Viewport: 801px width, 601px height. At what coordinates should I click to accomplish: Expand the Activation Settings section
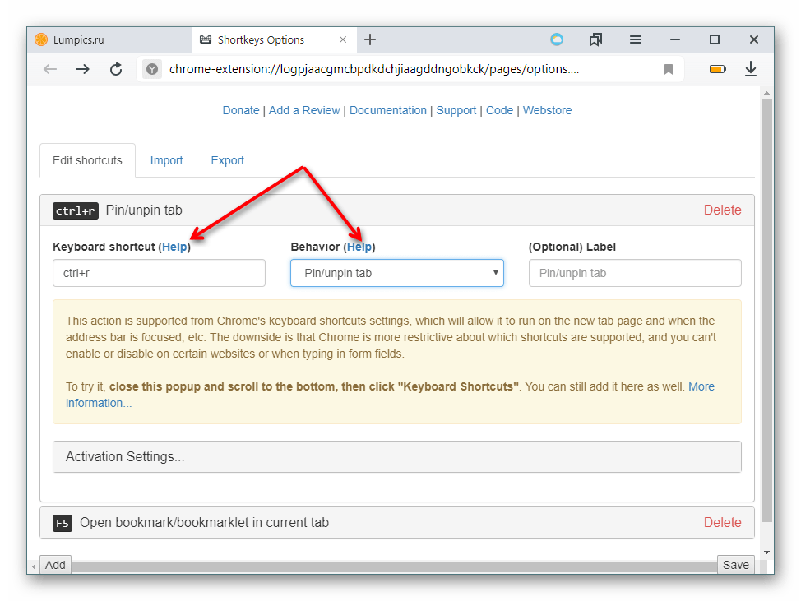pyautogui.click(x=396, y=457)
